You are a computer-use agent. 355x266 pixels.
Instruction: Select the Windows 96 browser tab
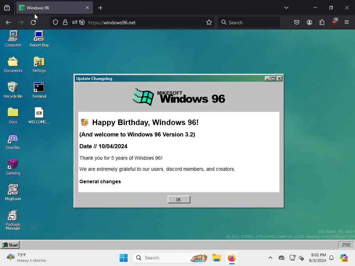54,8
